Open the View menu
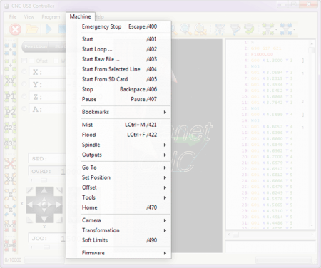 (29, 17)
